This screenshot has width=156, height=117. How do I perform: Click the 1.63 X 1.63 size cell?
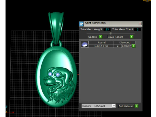pos(101,46)
